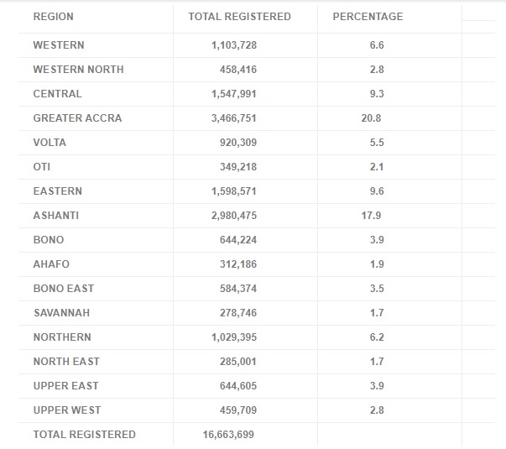Image resolution: width=506 pixels, height=449 pixels.
Task: Select the NORTH EAST region cell
Action: click(66, 362)
